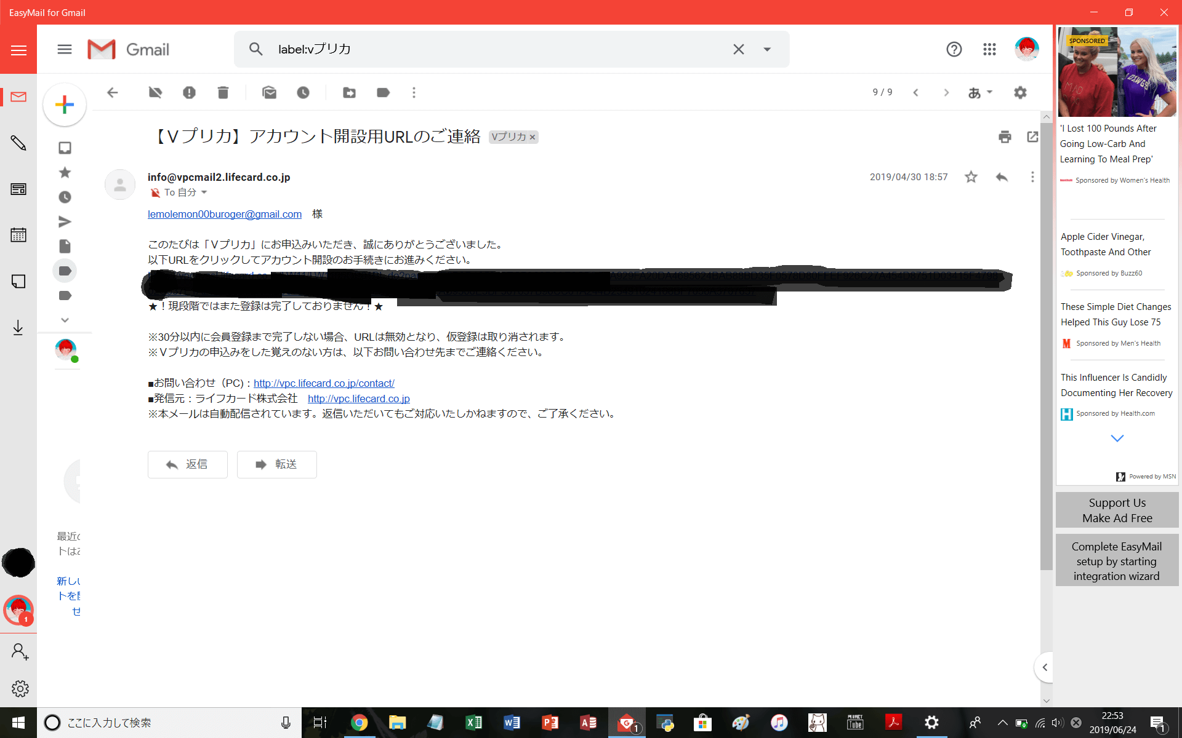Open EasyMail settings gear icon
The height and width of the screenshot is (738, 1182).
click(20, 689)
